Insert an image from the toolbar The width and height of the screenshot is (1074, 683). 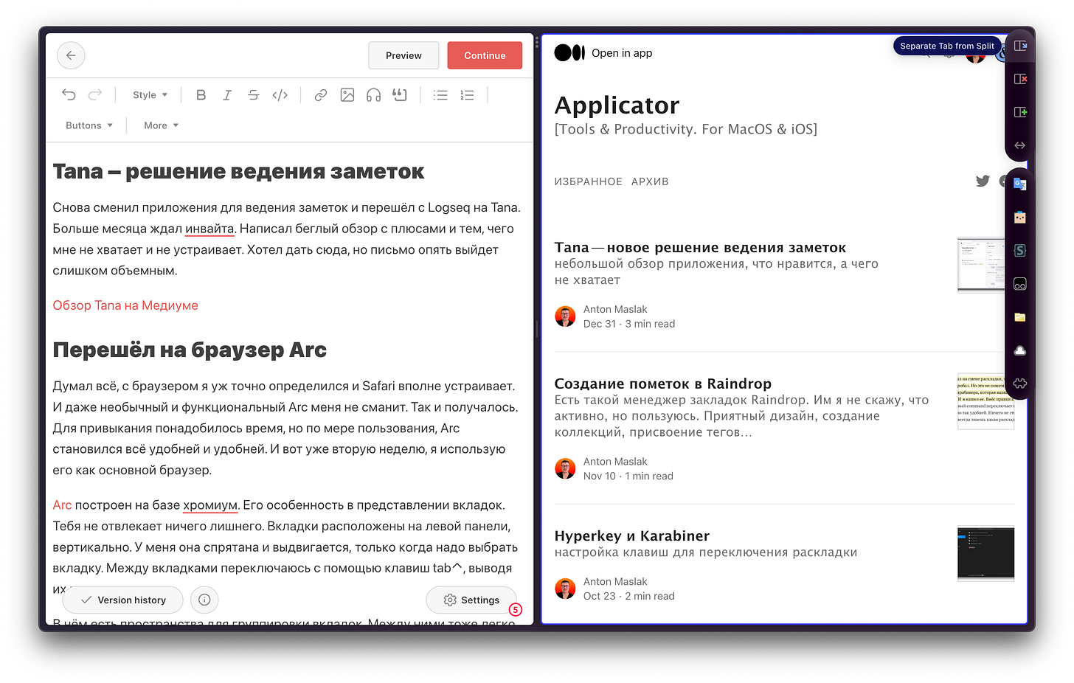point(347,94)
